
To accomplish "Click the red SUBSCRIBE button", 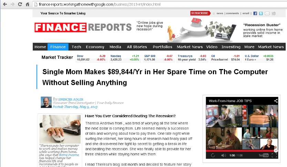I will (200, 13).
